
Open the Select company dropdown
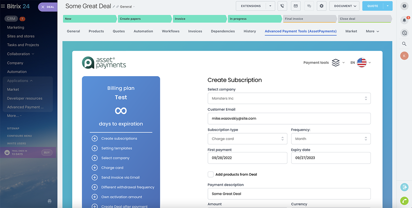click(289, 99)
